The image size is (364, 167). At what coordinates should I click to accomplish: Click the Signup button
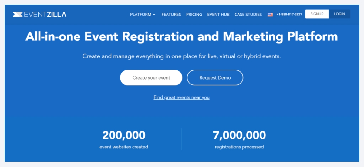pyautogui.click(x=317, y=14)
